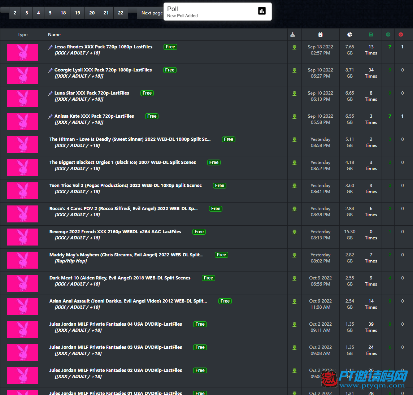Screen dimensions: 413x395
Task: Open Teen Trios Vol 2 torrent link
Action: (x=125, y=186)
